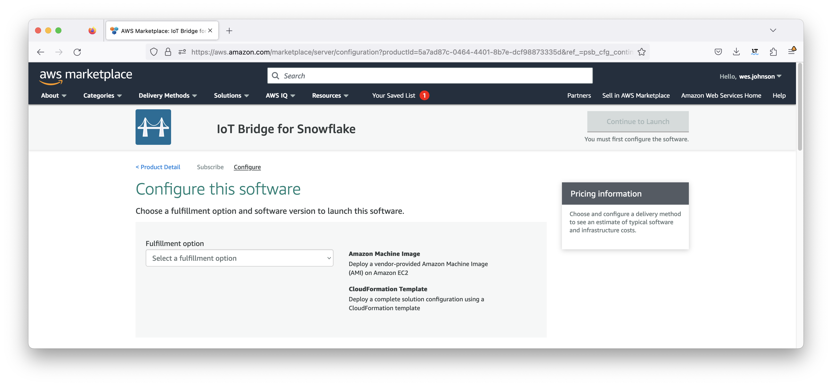Viewport: 832px width, 386px height.
Task: Open the fulfillment option dropdown
Action: (239, 258)
